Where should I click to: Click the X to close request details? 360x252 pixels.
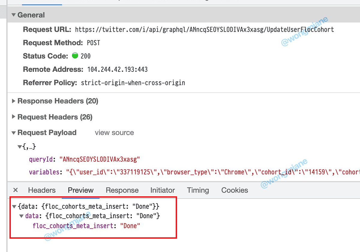15,190
